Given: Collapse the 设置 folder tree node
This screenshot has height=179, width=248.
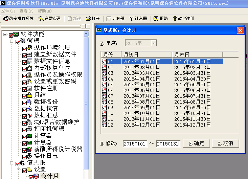Looking at the screenshot, I should click(19, 170).
